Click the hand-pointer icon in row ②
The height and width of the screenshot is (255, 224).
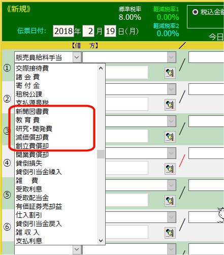click(170, 105)
